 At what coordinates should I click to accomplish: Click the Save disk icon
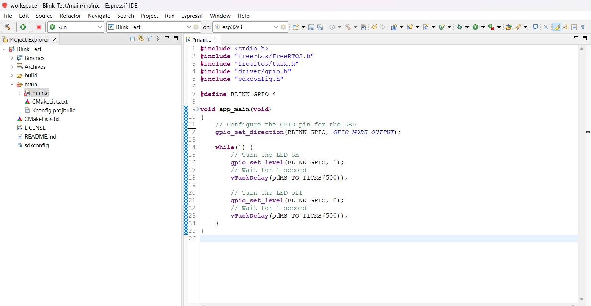point(311,27)
